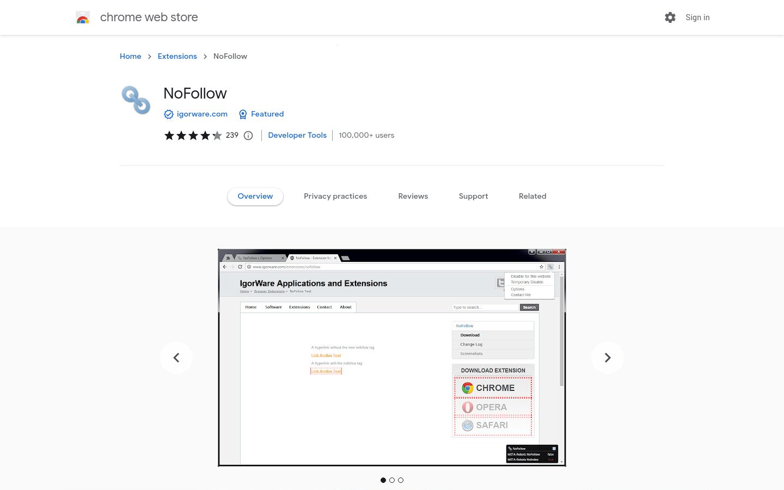Click the Chrome Web Store rainbow logo

83,17
